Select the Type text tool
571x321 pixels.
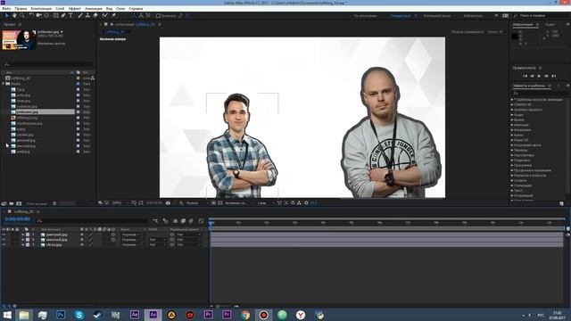71,16
